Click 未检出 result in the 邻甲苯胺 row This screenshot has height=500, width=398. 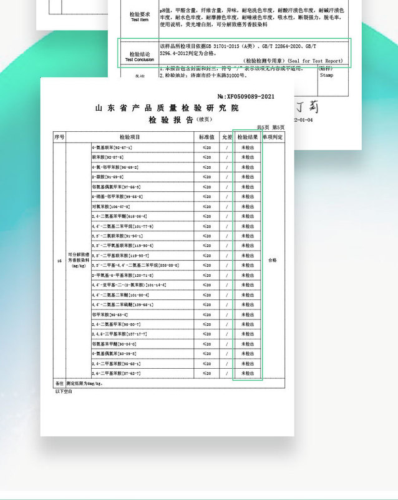tap(248, 315)
